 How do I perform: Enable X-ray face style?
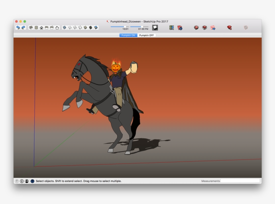(x=64, y=28)
